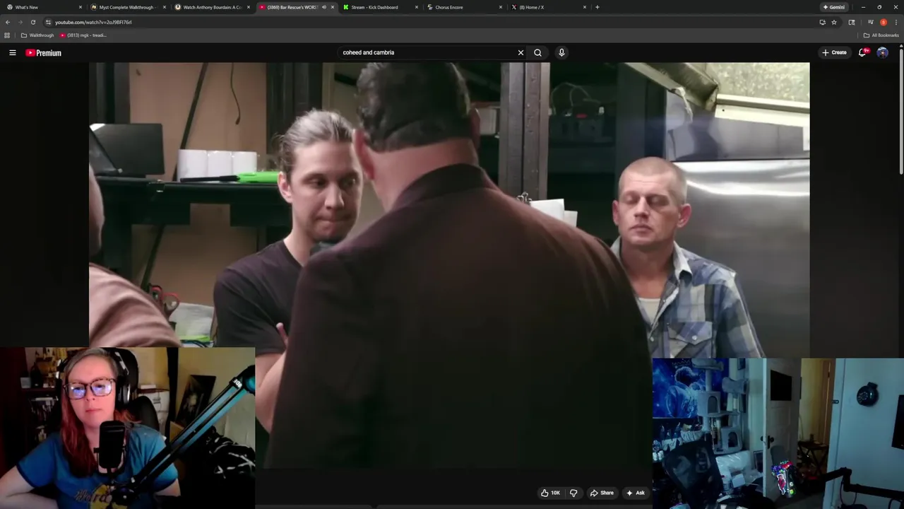Click the Gemini button
904x509 pixels.
[x=834, y=7]
